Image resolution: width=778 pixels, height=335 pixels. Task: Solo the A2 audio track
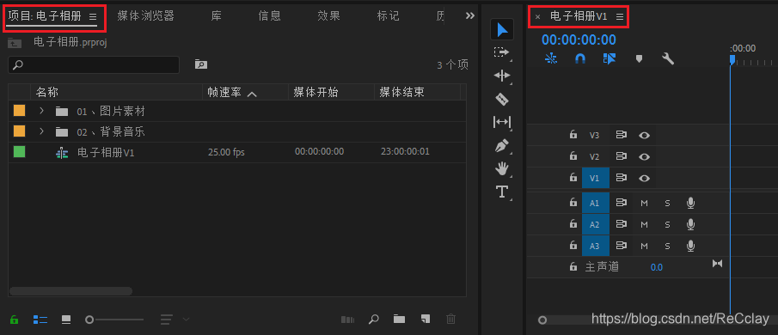coord(667,224)
